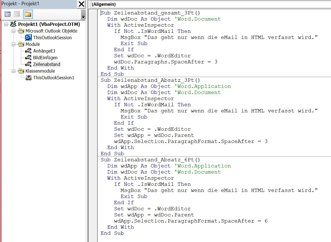Close the Projekt - Projekt1 panel
This screenshot has width=331, height=242.
[x=81, y=4]
